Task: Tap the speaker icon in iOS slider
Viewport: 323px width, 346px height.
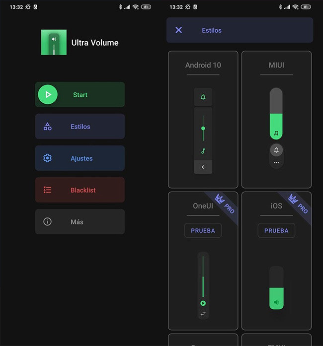Action: pos(276,302)
